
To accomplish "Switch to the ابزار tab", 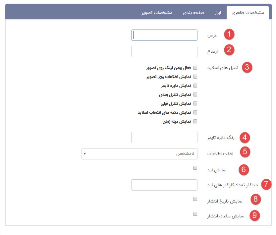I will tap(218, 13).
